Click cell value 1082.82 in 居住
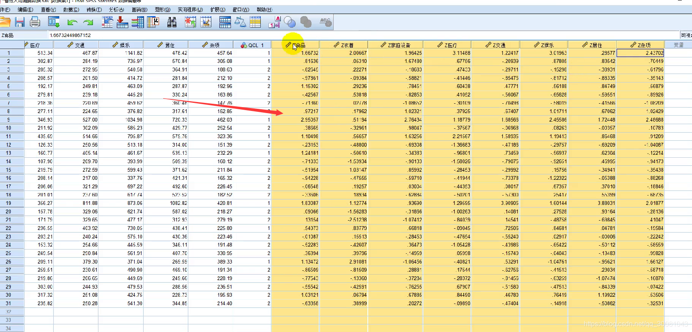 pyautogui.click(x=166, y=203)
